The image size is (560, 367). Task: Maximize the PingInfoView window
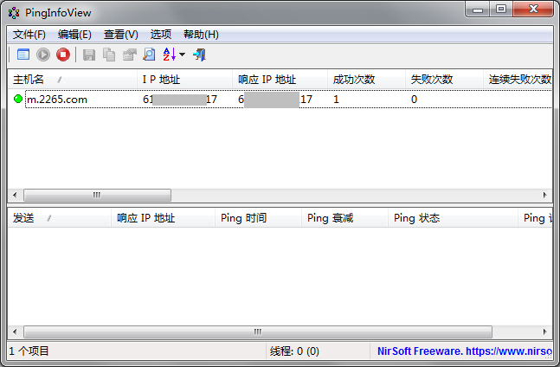pyautogui.click(x=501, y=10)
